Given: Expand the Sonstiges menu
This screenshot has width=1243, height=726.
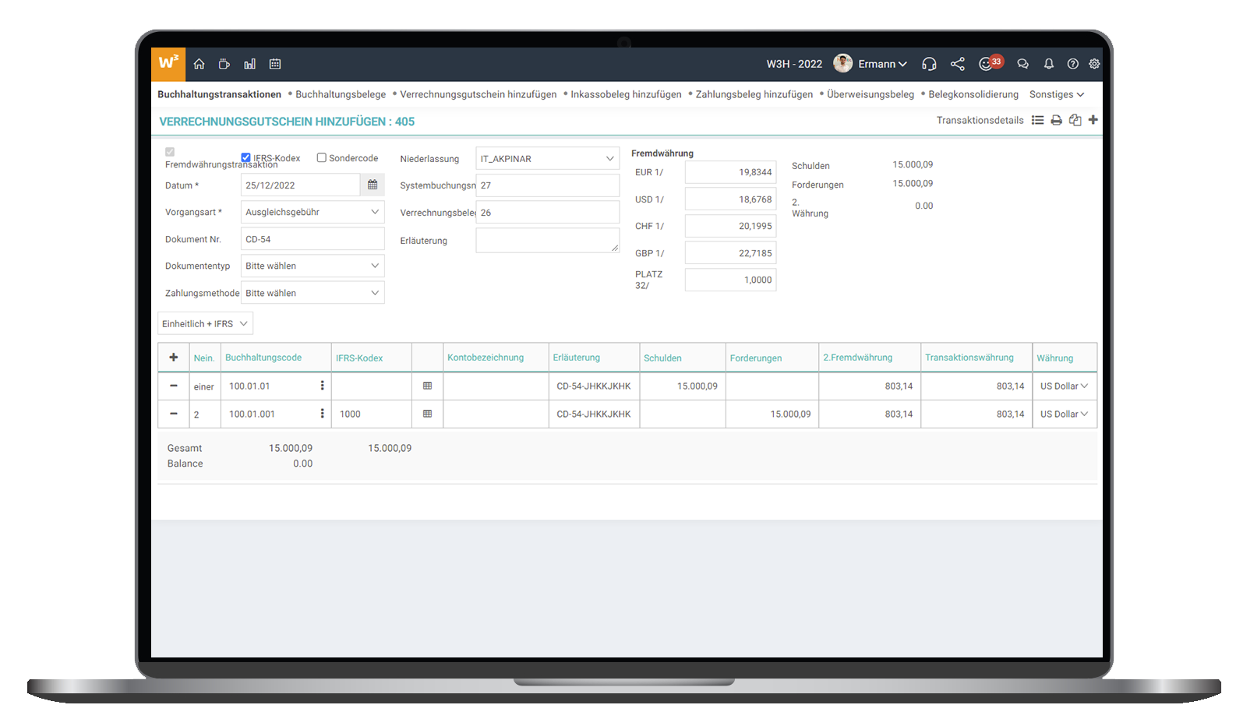Looking at the screenshot, I should [1057, 94].
